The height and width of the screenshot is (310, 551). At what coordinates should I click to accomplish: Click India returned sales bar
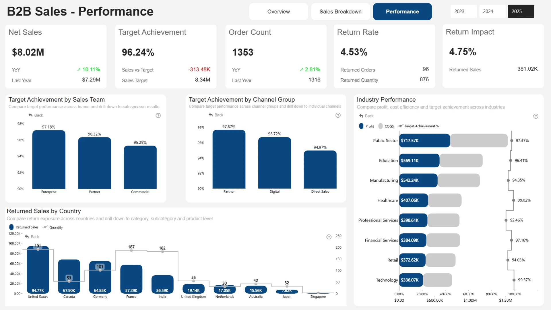tap(162, 284)
